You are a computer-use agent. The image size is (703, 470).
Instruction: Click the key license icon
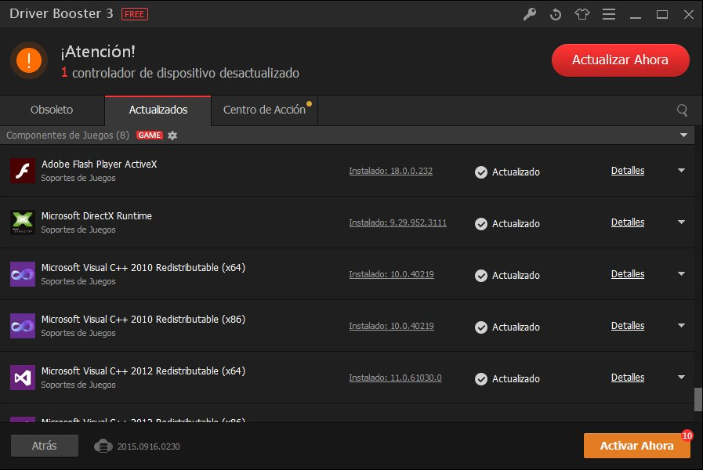530,14
